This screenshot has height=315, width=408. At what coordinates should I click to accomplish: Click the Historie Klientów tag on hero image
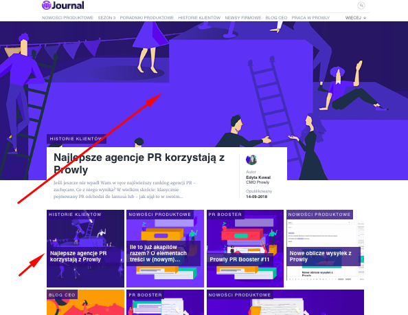pyautogui.click(x=76, y=139)
